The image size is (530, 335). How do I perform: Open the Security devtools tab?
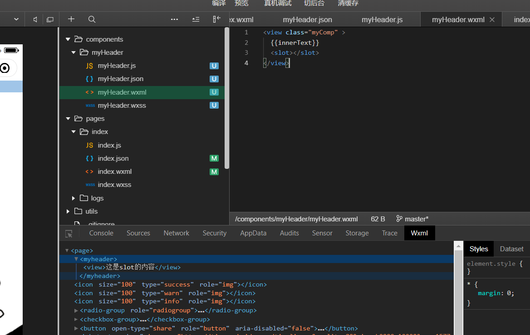point(214,233)
